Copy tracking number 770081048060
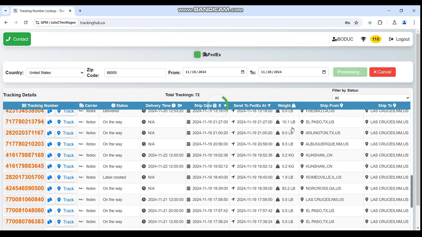The width and height of the screenshot is (422, 237). click(x=50, y=211)
